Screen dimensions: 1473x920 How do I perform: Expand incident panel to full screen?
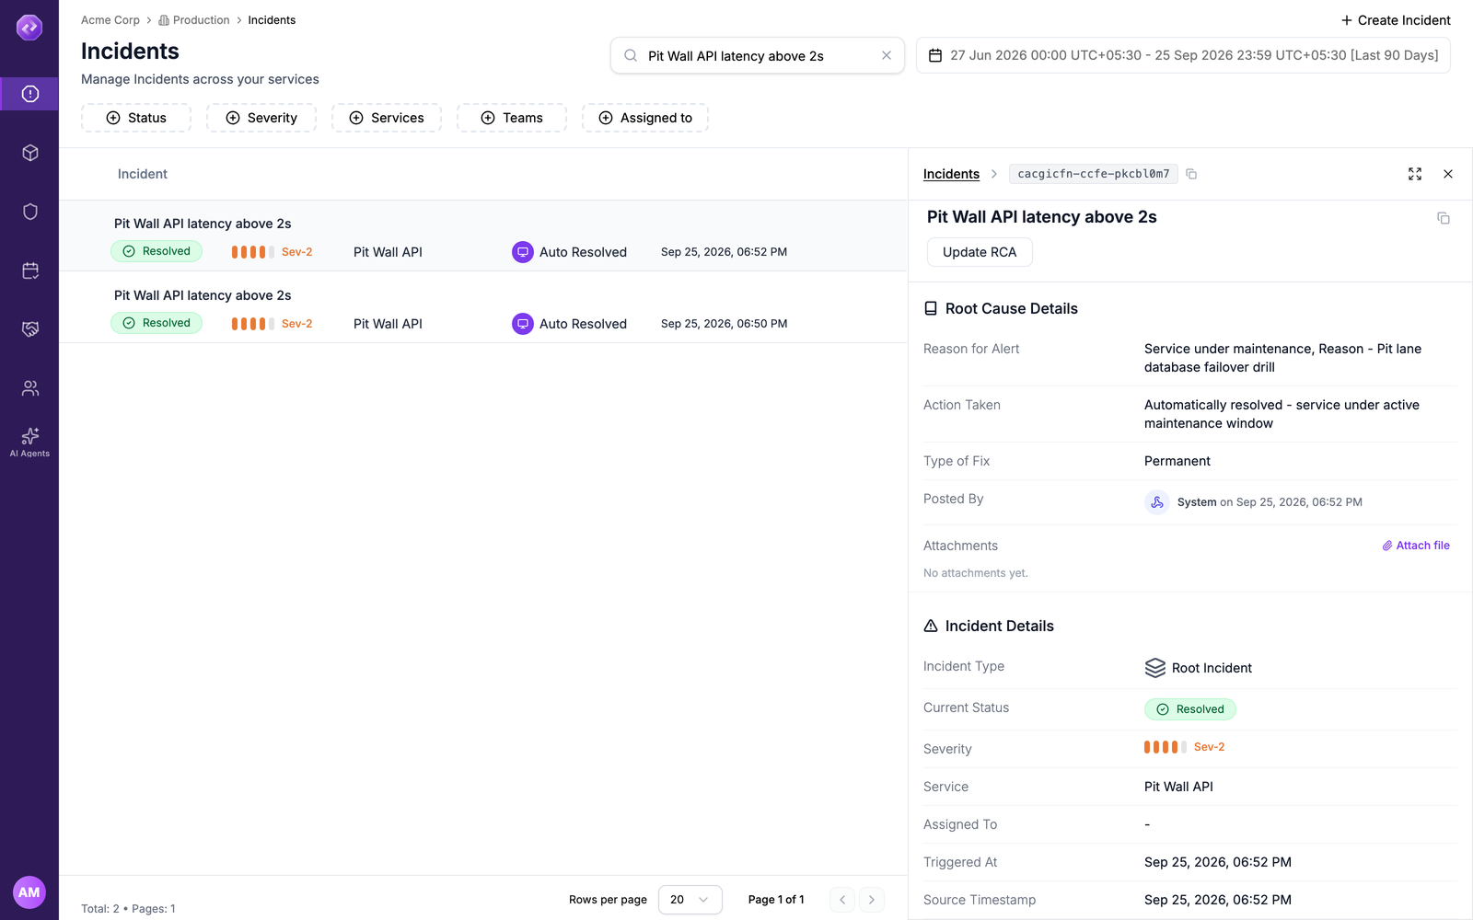pyautogui.click(x=1415, y=174)
